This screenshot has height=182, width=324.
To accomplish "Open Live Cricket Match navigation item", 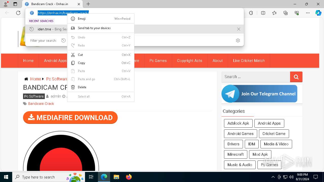I will [249, 61].
